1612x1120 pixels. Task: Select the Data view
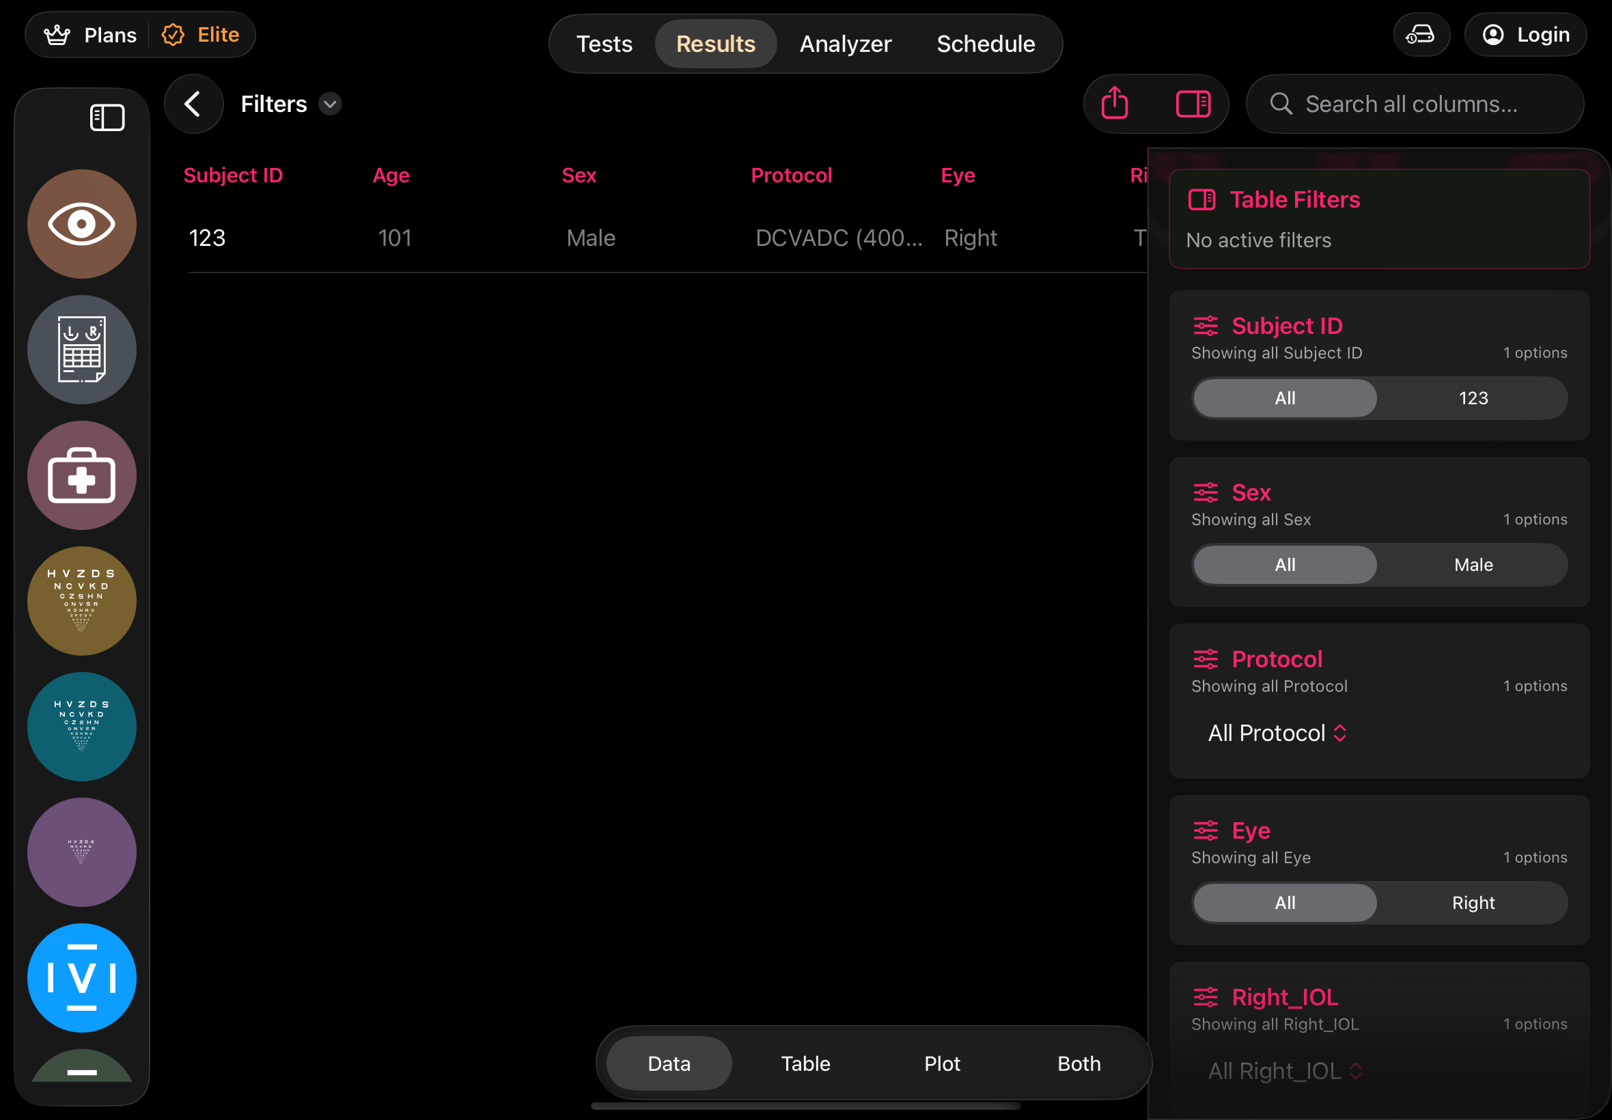[669, 1063]
